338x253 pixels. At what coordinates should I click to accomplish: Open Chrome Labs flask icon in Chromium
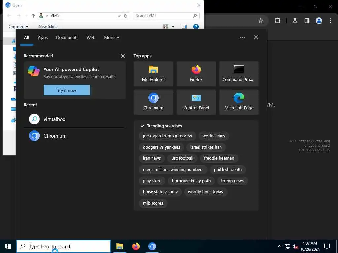click(295, 21)
